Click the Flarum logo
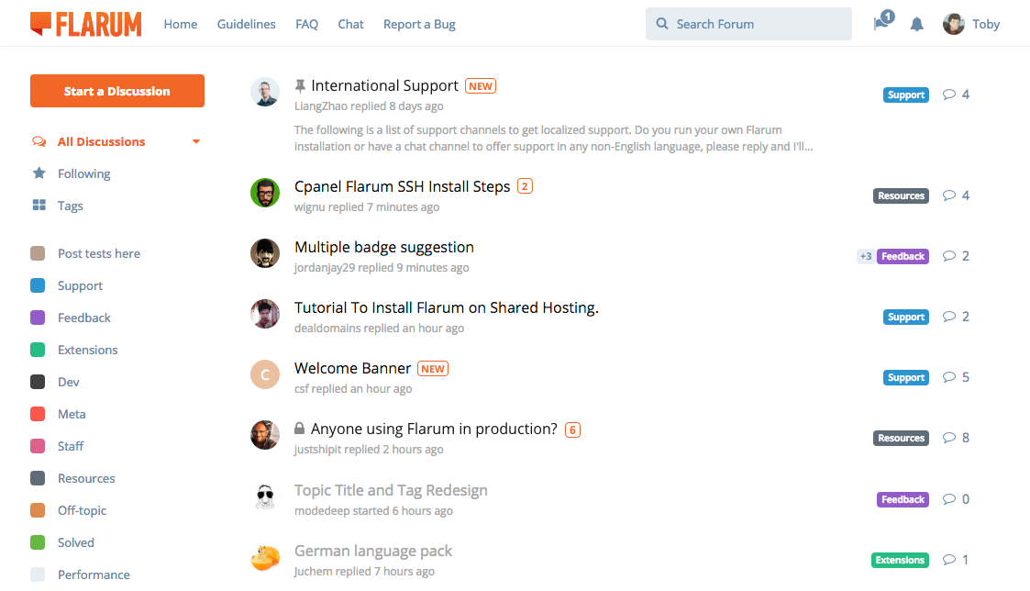 pyautogui.click(x=86, y=24)
